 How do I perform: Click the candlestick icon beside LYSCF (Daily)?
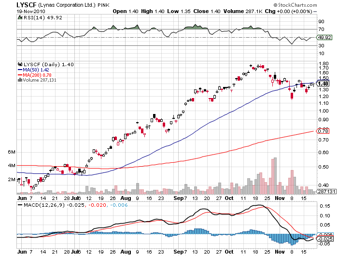click(x=20, y=64)
